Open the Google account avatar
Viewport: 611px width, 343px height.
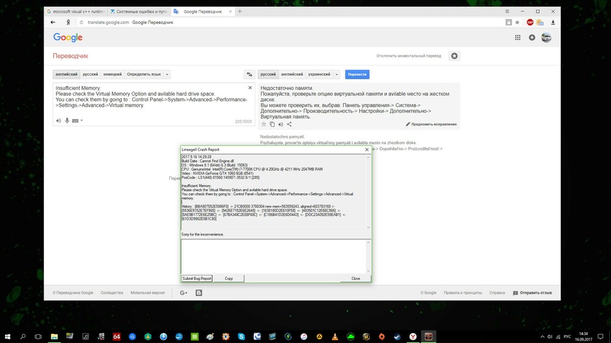pyautogui.click(x=546, y=37)
